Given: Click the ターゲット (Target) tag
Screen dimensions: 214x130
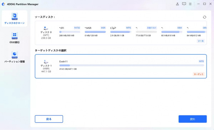Looking at the screenshot, I should (199, 74).
